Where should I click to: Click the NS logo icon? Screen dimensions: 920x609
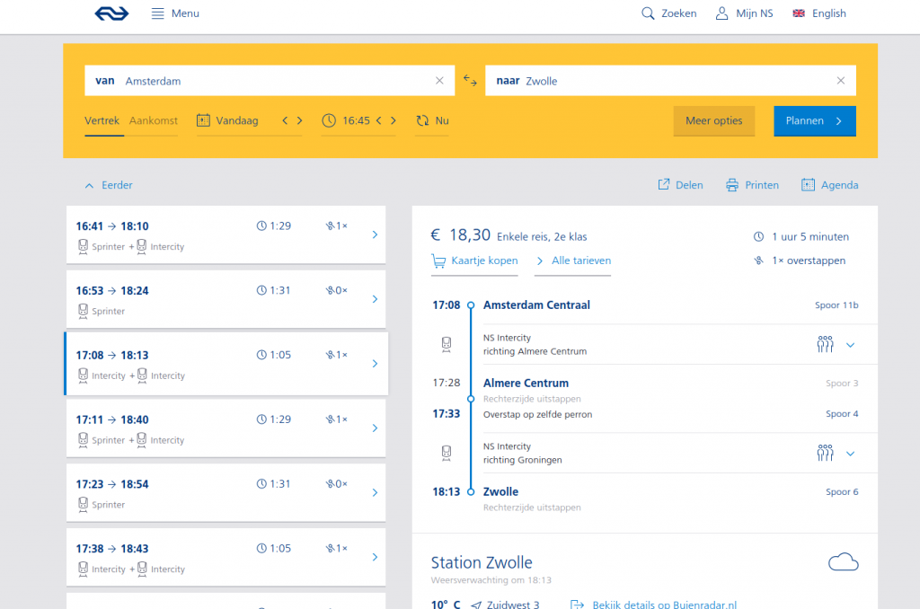point(111,13)
